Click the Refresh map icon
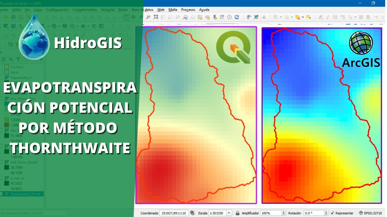This screenshot has height=217, width=387. [x=236, y=17]
